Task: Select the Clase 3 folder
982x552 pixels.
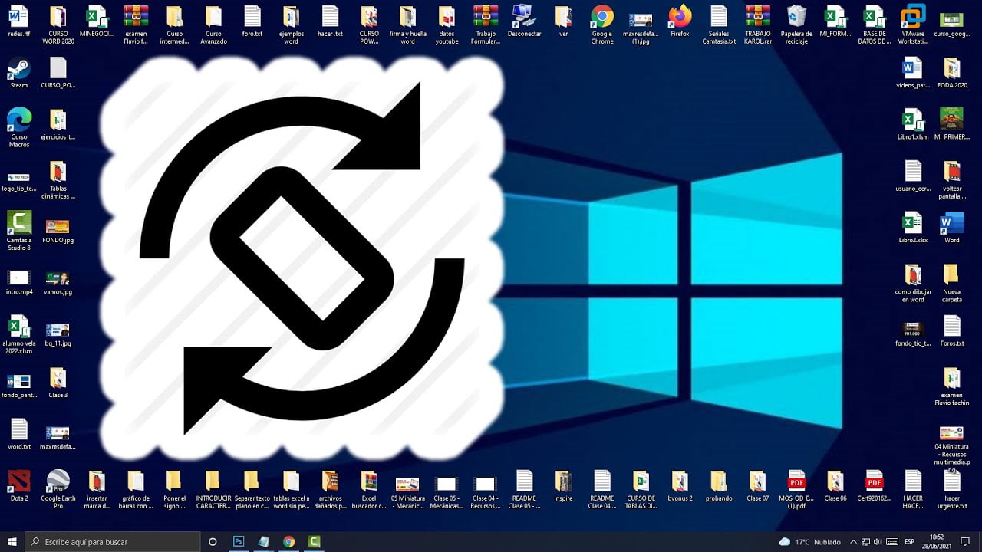Action: (58, 383)
